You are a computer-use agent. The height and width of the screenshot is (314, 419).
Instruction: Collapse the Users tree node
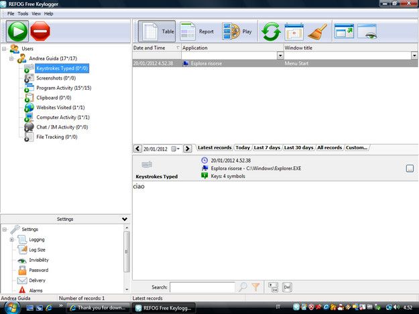tap(4, 49)
